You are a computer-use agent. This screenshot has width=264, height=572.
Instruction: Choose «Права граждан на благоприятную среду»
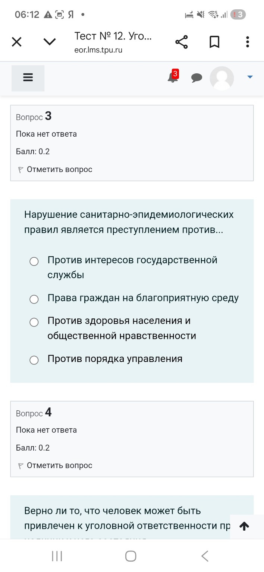click(x=34, y=299)
